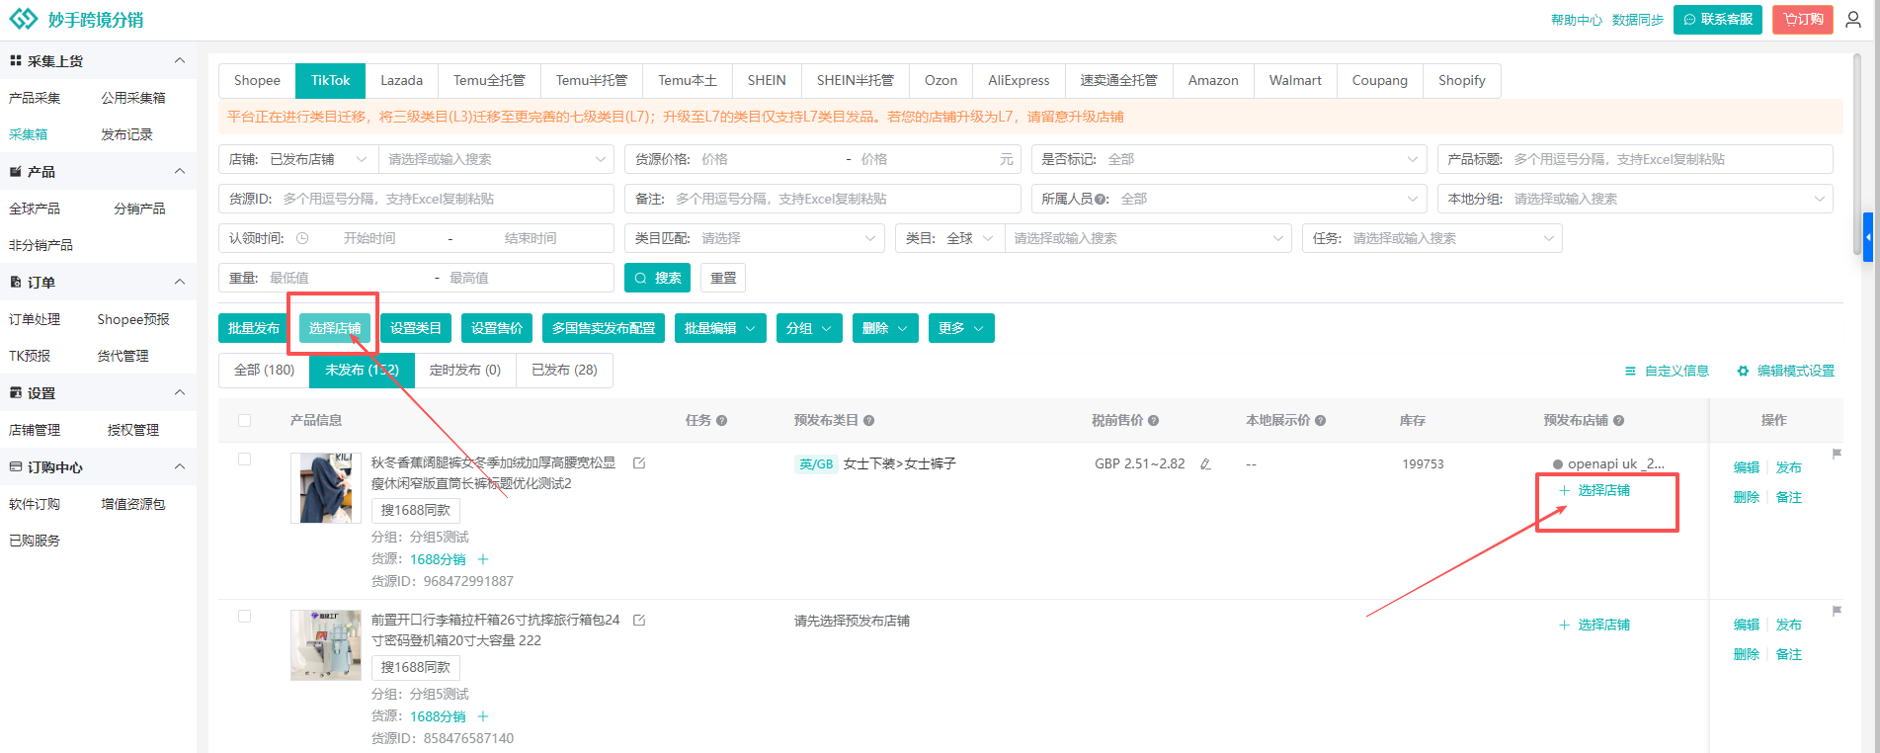Click the 搜索 search button
This screenshot has height=753, width=1880.
coord(657,278)
